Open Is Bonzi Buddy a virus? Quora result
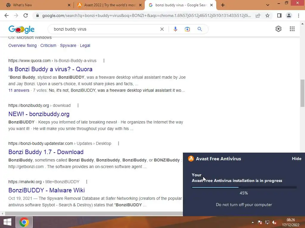305x228 pixels. pyautogui.click(x=50, y=69)
